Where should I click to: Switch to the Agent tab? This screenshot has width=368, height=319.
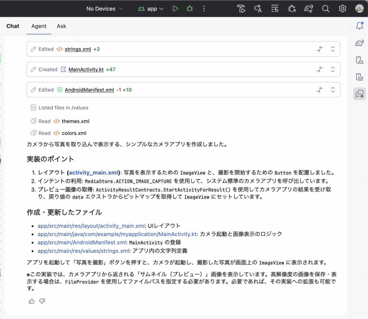39,26
